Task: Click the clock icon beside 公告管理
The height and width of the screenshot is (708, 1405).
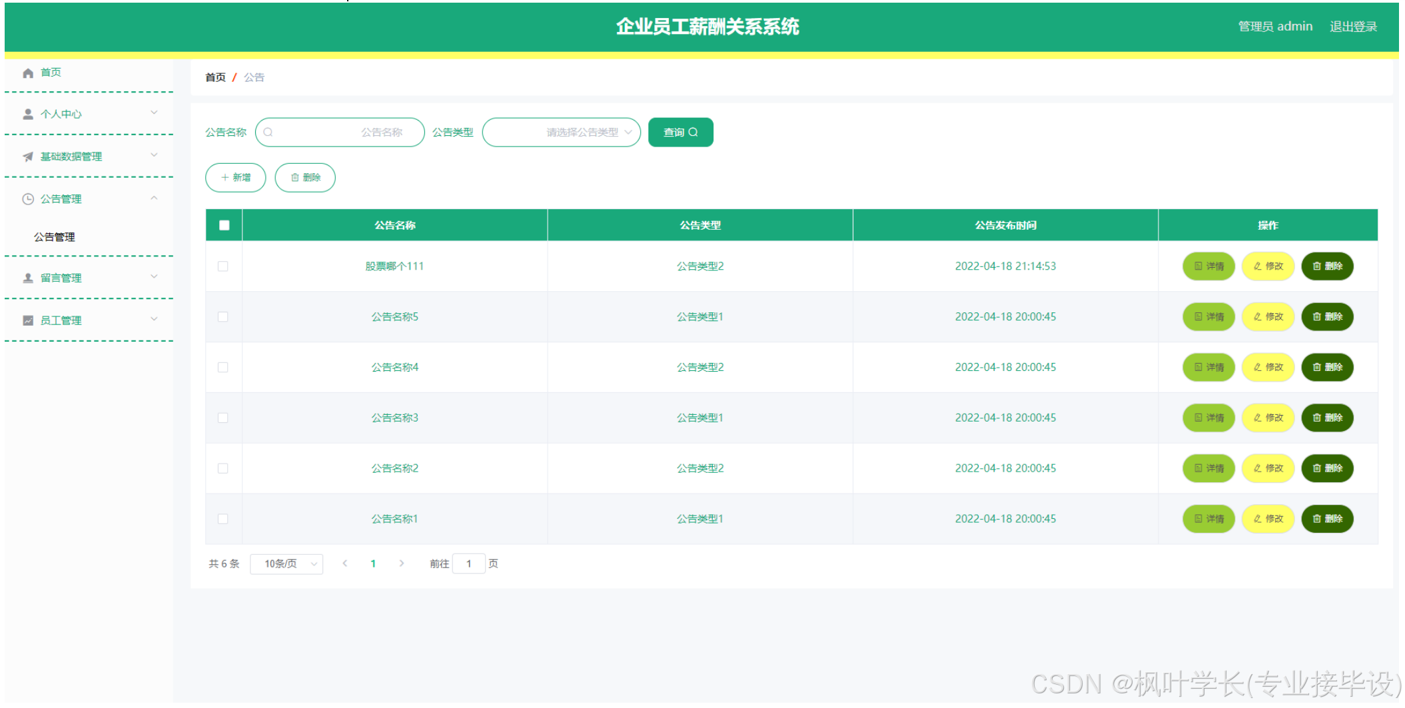Action: [x=28, y=199]
